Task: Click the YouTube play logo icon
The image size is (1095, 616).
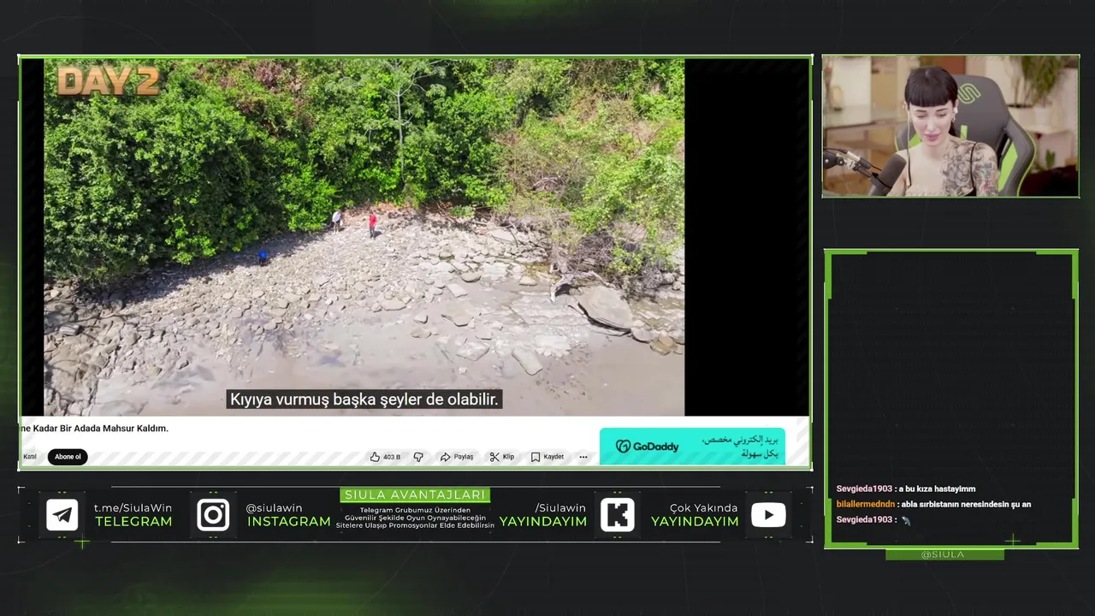Action: (x=768, y=515)
